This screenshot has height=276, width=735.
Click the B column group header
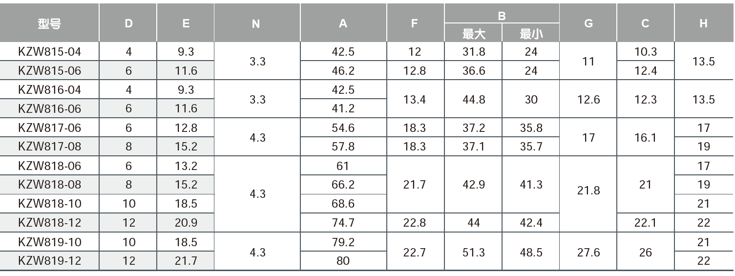point(501,16)
